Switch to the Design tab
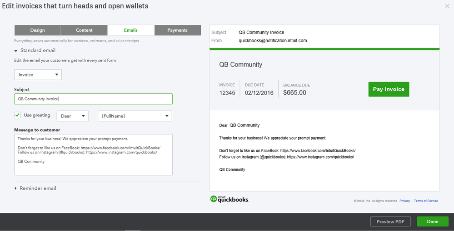This screenshot has width=454, height=231. (x=38, y=30)
